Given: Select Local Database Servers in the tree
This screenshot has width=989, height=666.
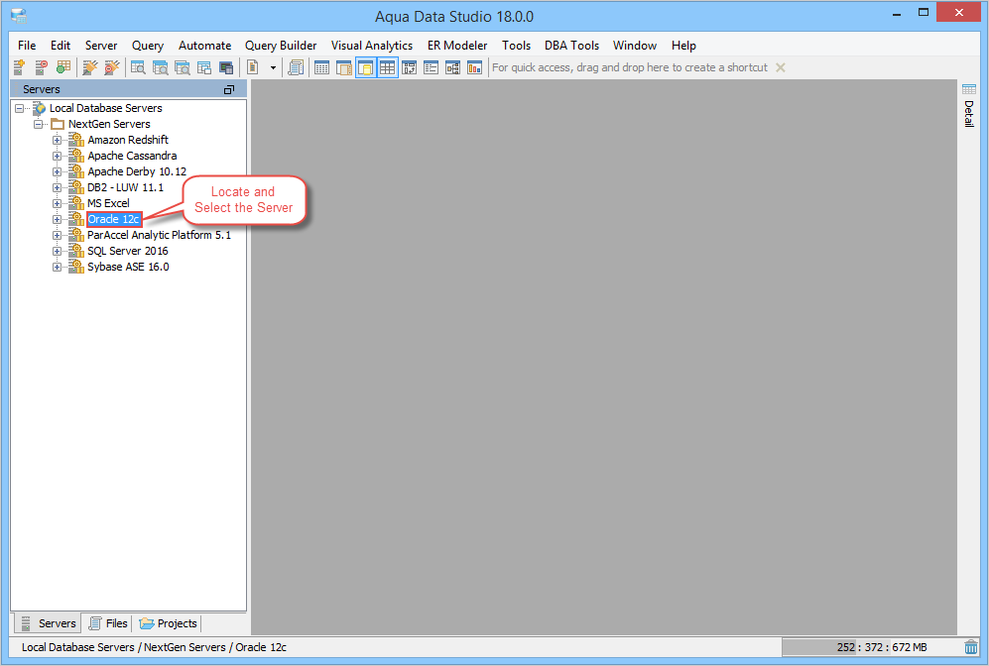Looking at the screenshot, I should [x=105, y=108].
